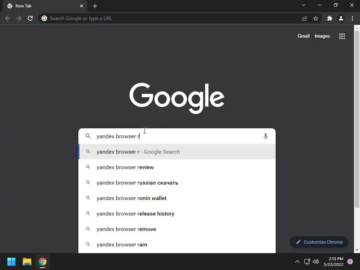Choose suggestion 'yandex browser ronin wallet'

tap(177, 198)
